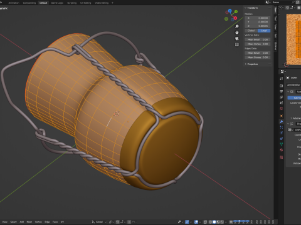Switch perspective/orthographic with grid gizmo

237,44
